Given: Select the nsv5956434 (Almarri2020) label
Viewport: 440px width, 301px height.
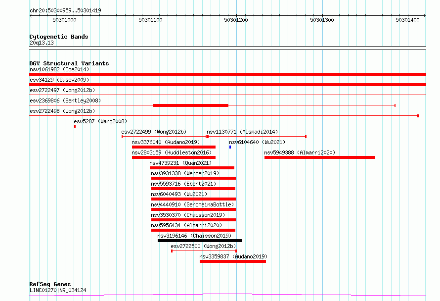Looking at the screenshot, I should tap(186, 225).
